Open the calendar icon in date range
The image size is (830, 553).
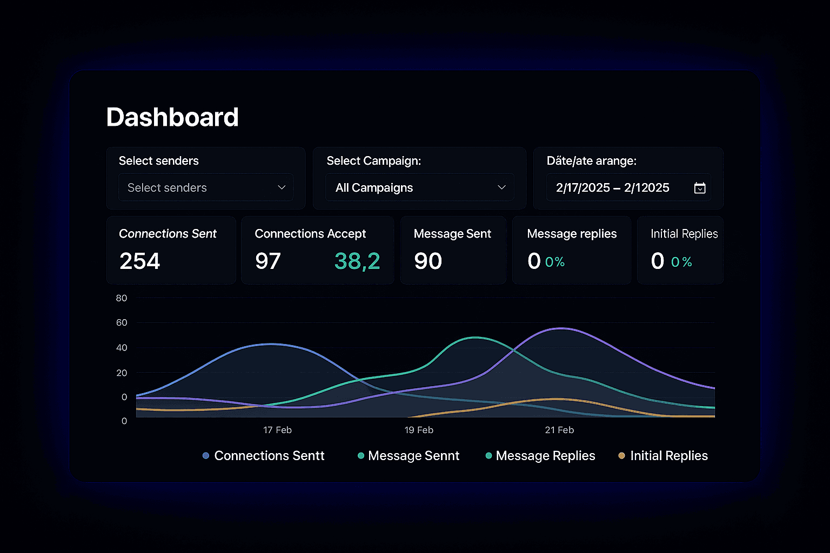pyautogui.click(x=700, y=188)
